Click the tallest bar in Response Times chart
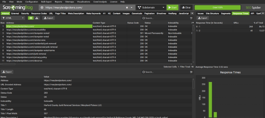 [x=210, y=100]
